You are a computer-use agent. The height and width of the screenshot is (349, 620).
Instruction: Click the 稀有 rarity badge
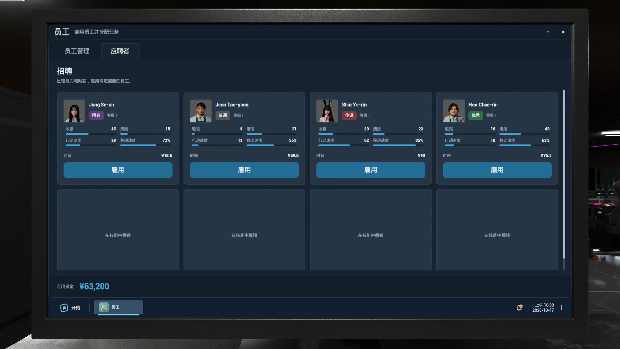[96, 115]
